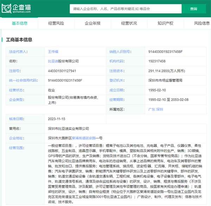Select the 经营状况 tab
Image resolution: width=211 pixels, height=206 pixels.
[x=129, y=23]
